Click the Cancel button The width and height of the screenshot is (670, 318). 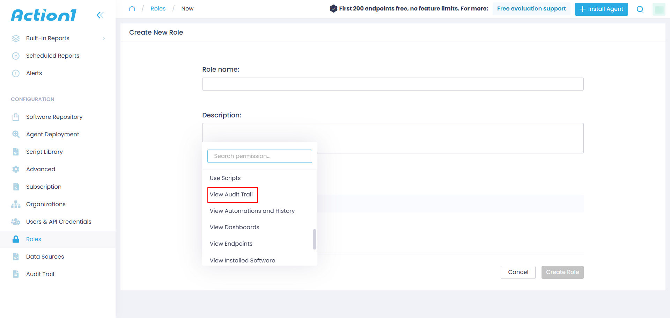[518, 272]
